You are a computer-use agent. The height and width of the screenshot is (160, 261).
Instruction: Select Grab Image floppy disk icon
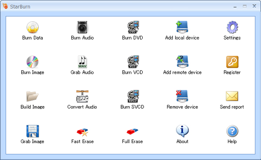[33, 131]
